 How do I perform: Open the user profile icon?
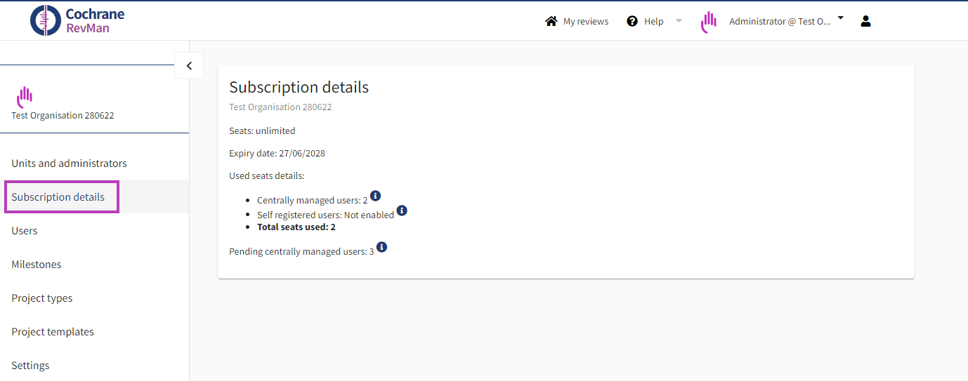tap(865, 22)
